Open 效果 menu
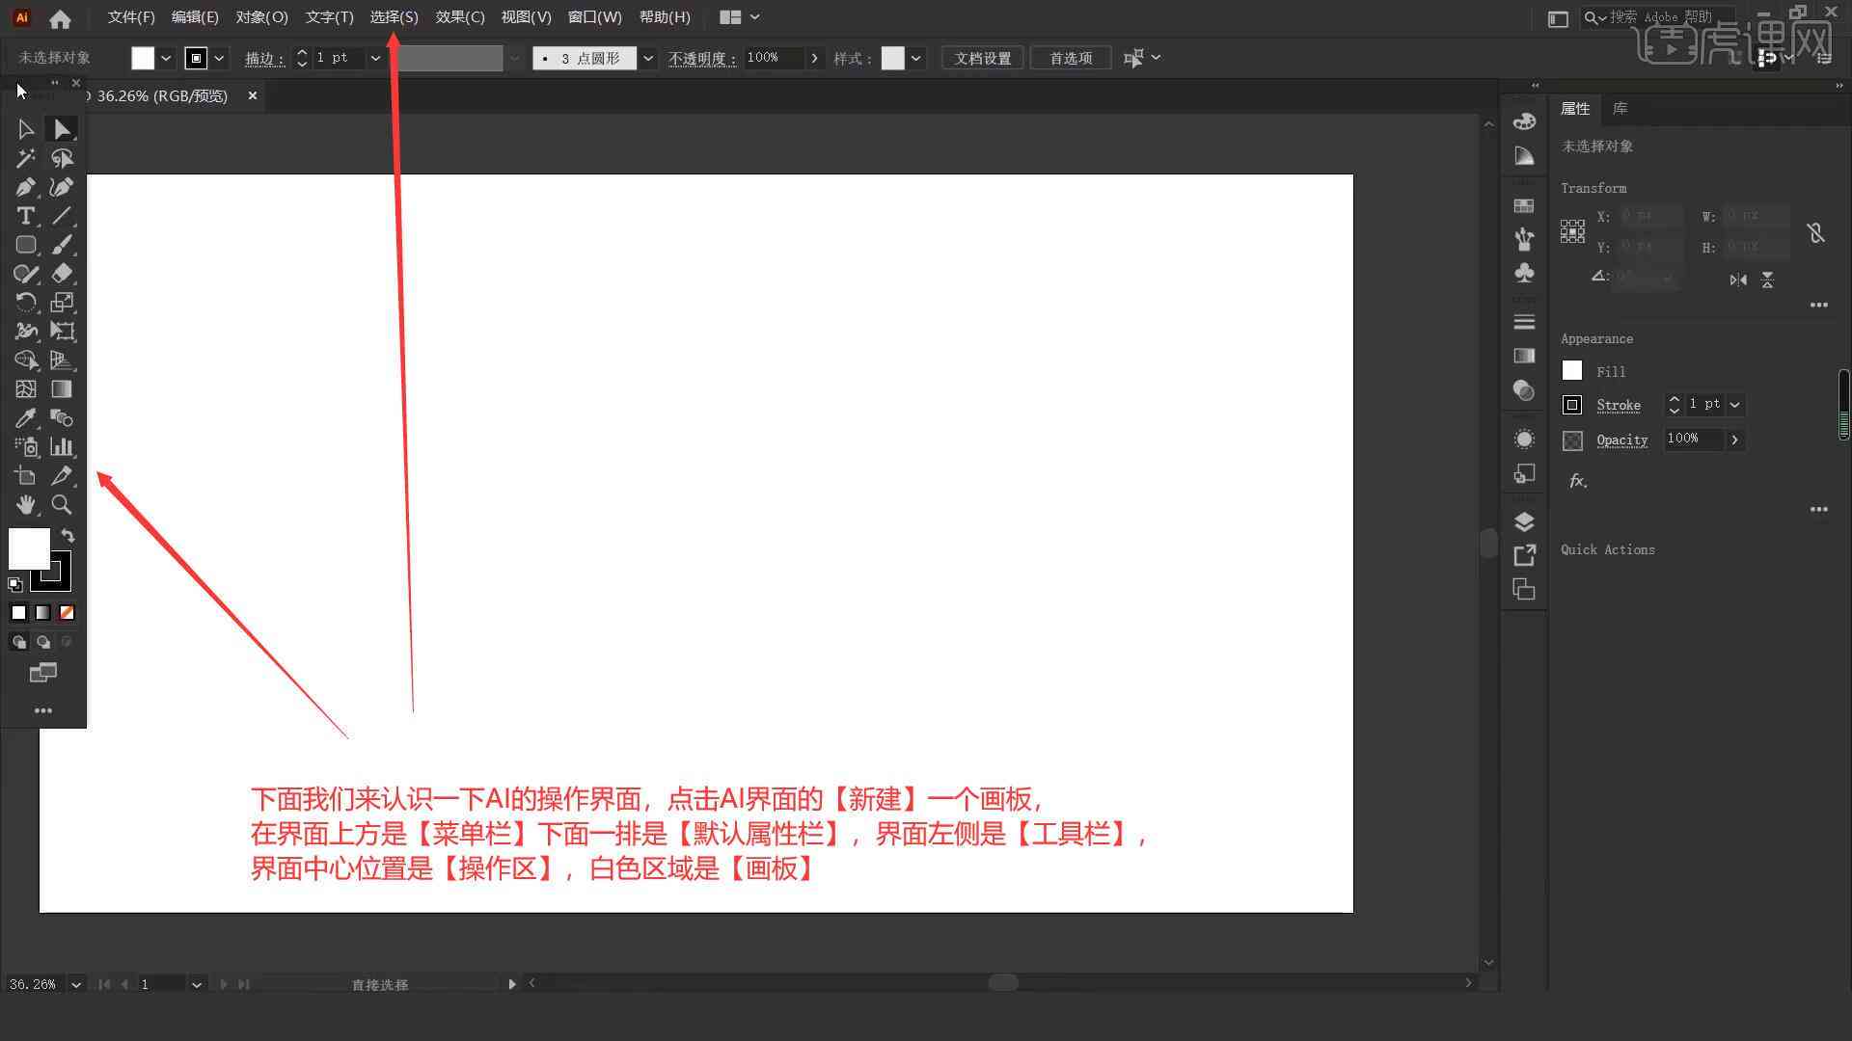This screenshot has width=1852, height=1041. [460, 16]
